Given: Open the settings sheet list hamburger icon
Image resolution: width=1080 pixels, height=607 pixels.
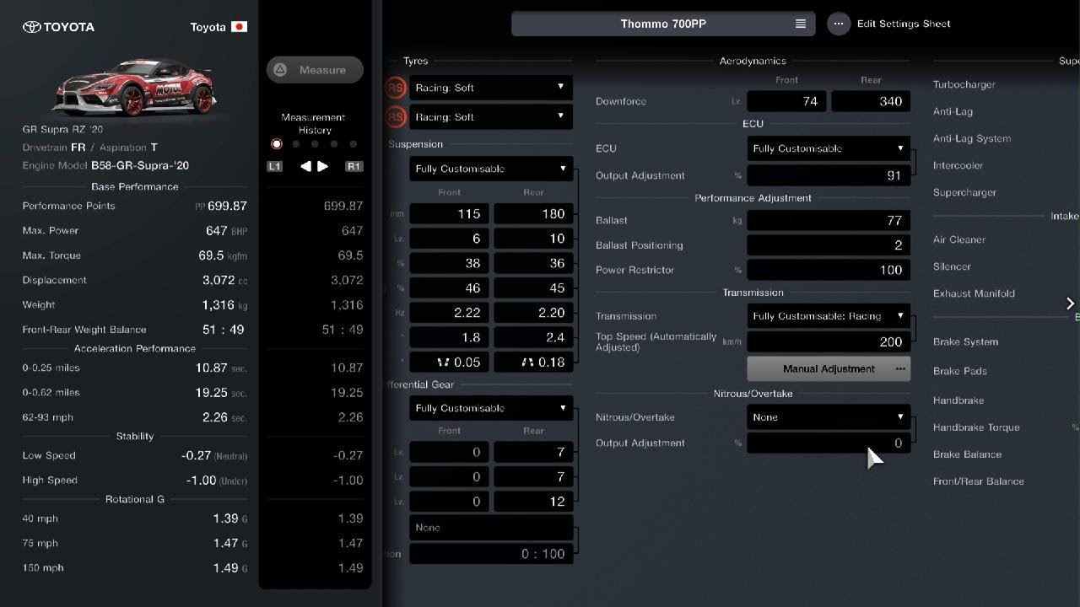Looking at the screenshot, I should click(x=801, y=24).
